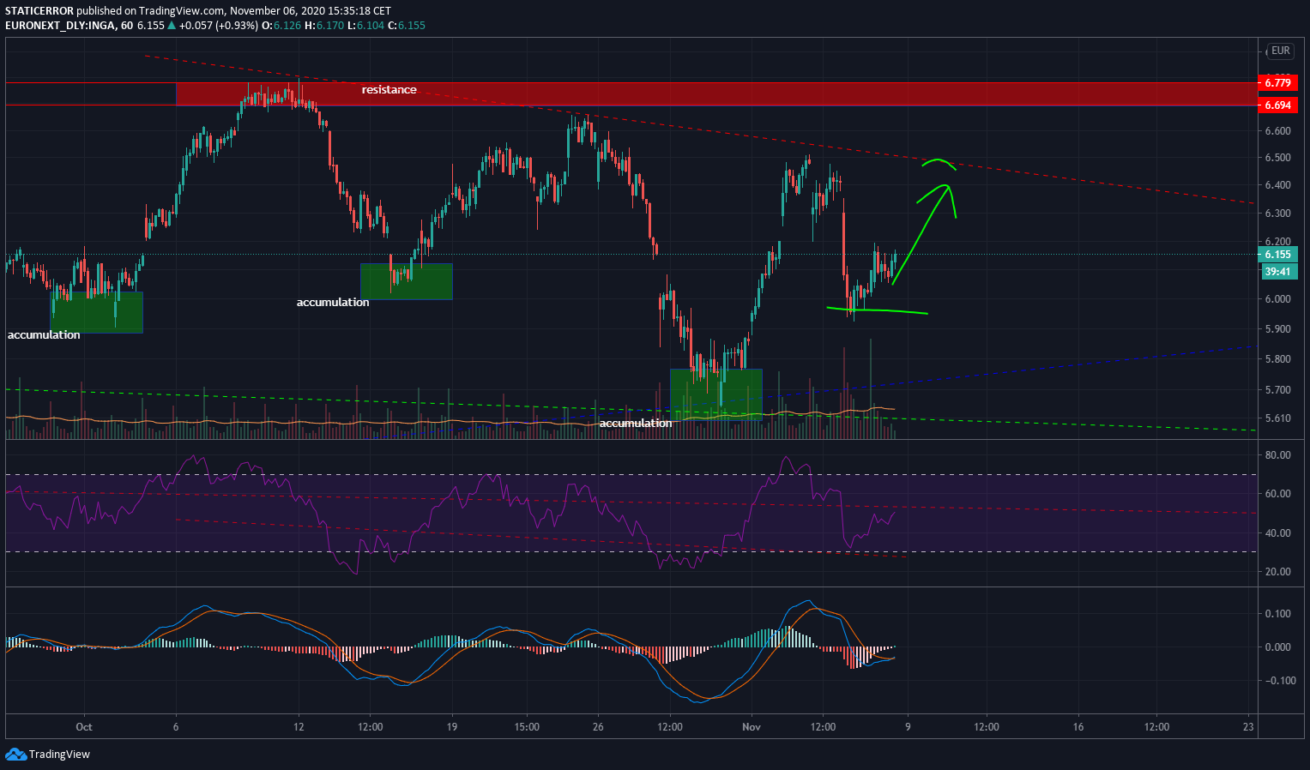1310x770 pixels.
Task: Click the TradingView wordmark text
Action: [59, 755]
